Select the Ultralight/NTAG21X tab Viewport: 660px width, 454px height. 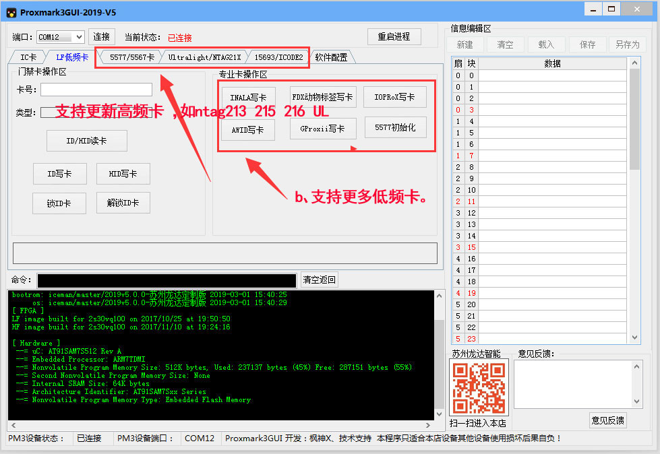204,57
